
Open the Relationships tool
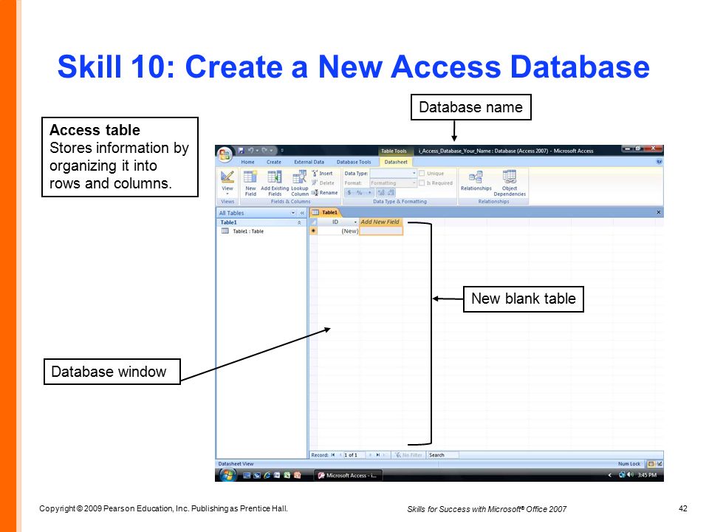[476, 181]
